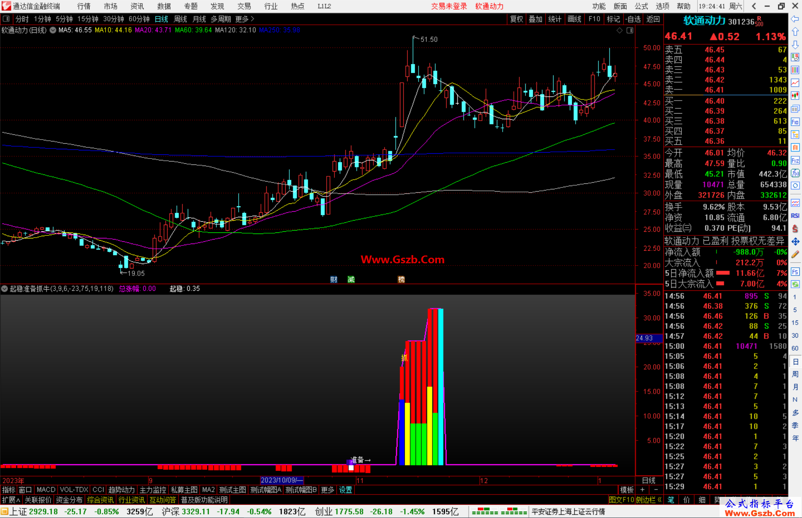
Task: Click the F10 icon in right sidebar
Action: (x=795, y=122)
